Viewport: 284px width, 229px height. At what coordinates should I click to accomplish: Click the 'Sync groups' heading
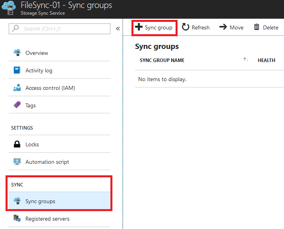(x=157, y=47)
